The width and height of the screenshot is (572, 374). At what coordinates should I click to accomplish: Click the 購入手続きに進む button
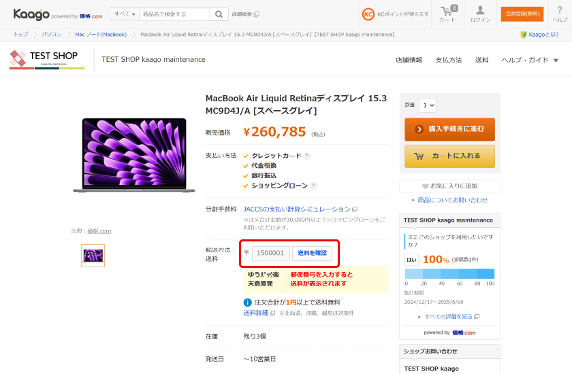[450, 129]
